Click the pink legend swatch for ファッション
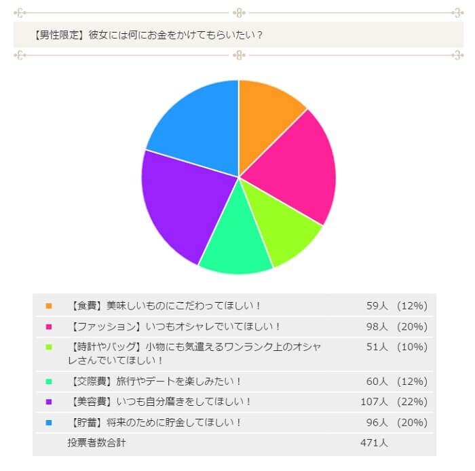The image size is (475, 471). coord(49,327)
